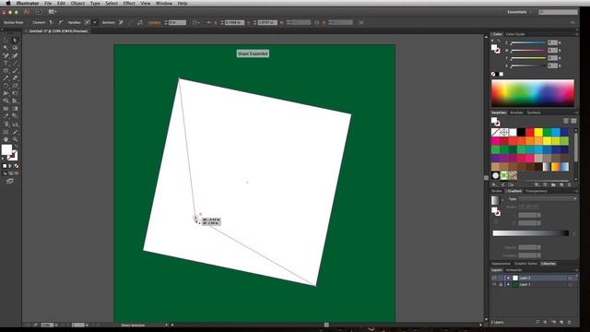Select the Magic Wand tool

[x=6, y=48]
